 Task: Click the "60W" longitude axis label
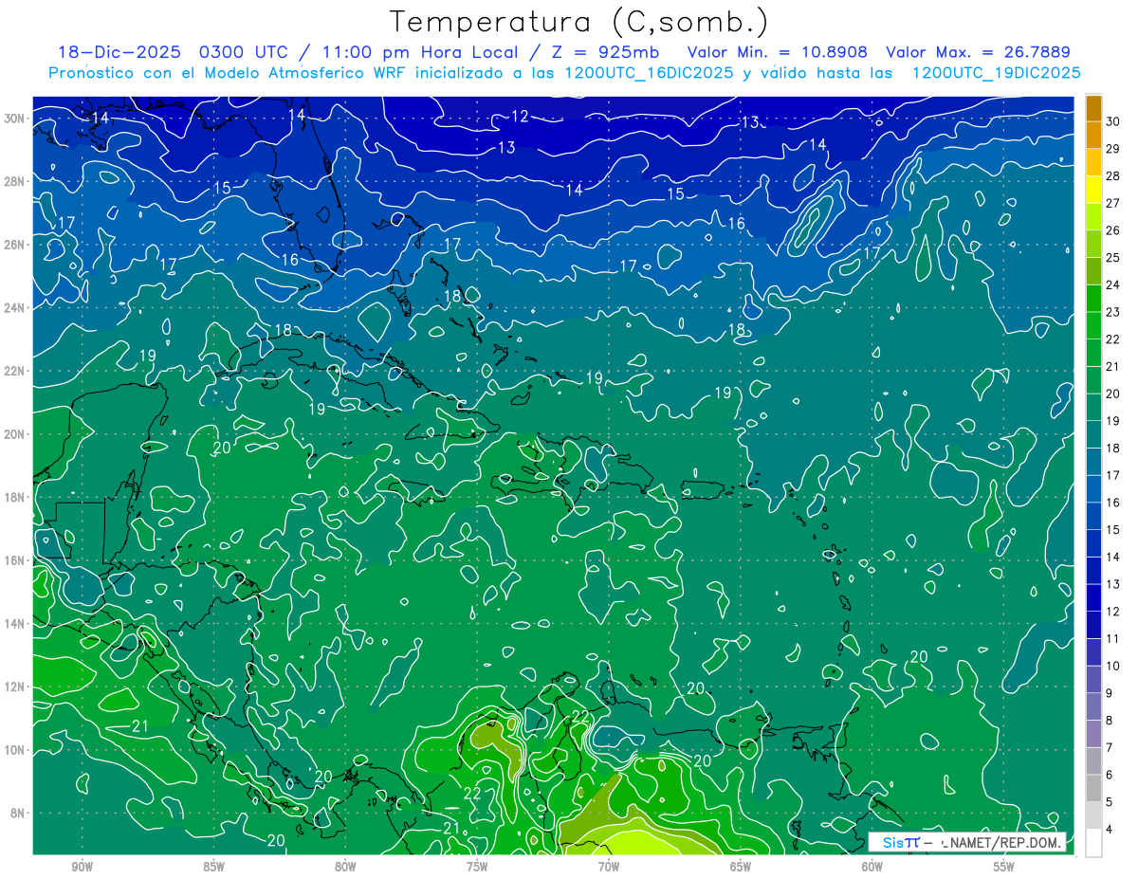(x=872, y=867)
